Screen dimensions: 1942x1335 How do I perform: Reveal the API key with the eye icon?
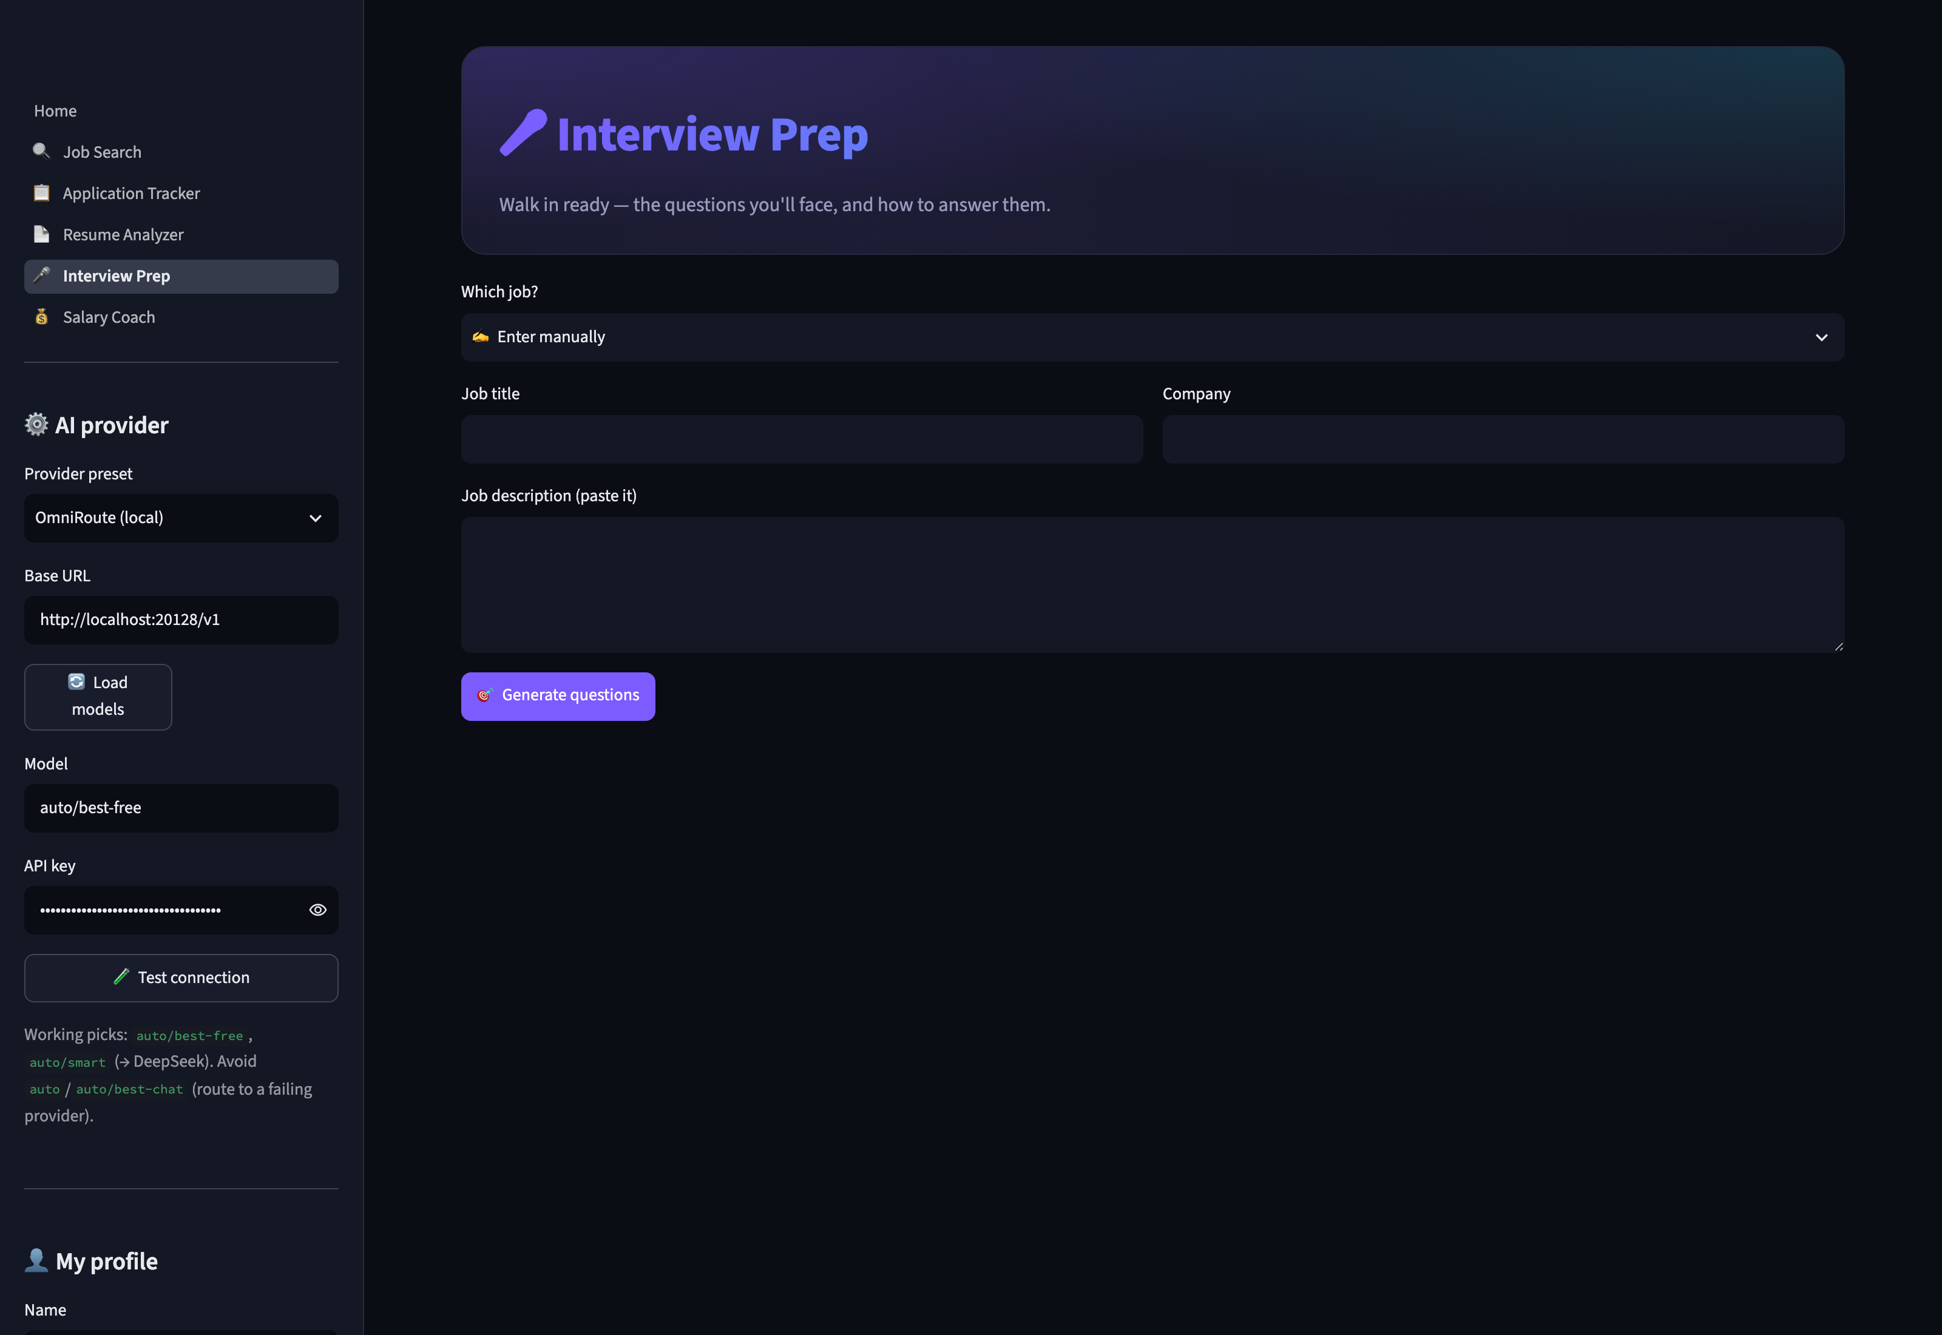tap(318, 910)
